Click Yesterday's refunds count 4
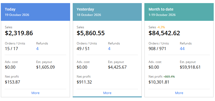Screen dimensions: 215x101 (x=109, y=49)
